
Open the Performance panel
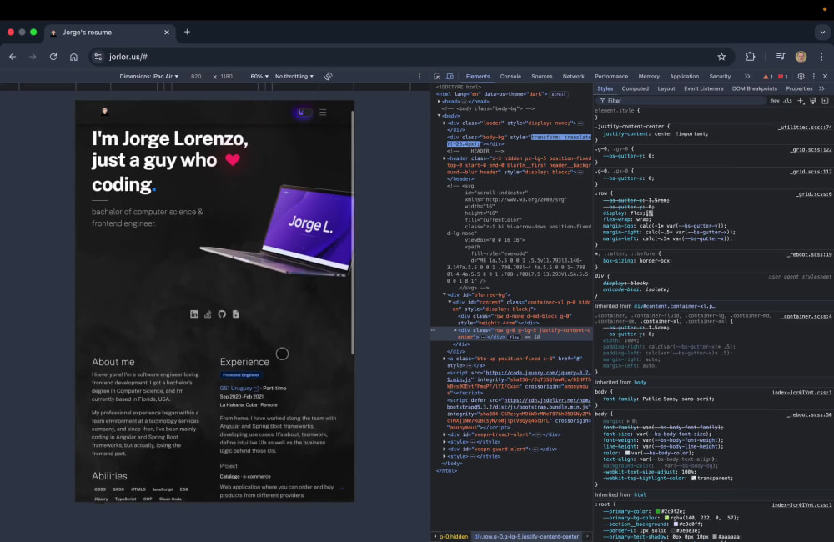coord(611,77)
